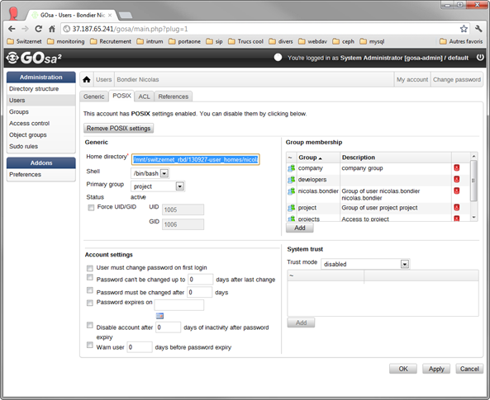Open Preferences under Addons
Viewport: 490px width, 400px height.
41,174
